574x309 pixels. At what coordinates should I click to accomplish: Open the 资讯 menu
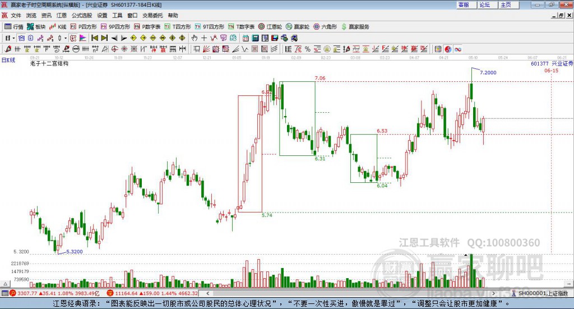(x=46, y=15)
